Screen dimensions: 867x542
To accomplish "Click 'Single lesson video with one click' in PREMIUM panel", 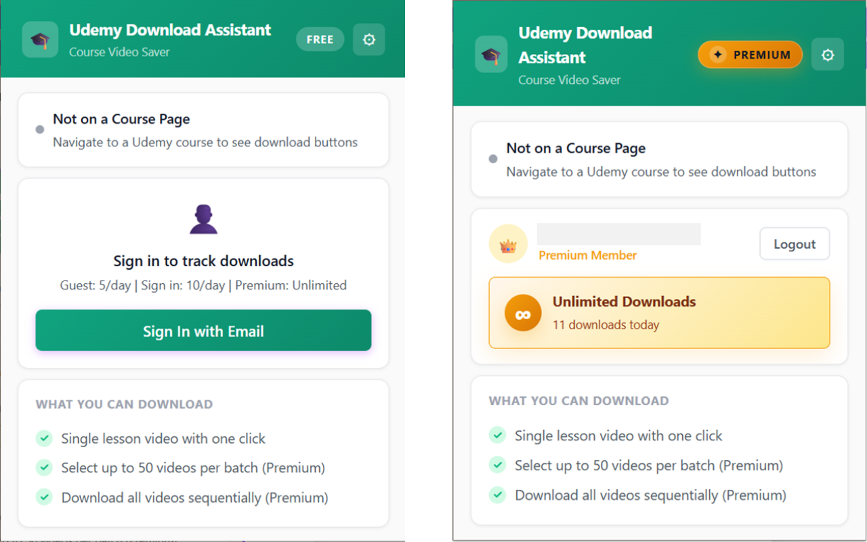I will click(618, 436).
